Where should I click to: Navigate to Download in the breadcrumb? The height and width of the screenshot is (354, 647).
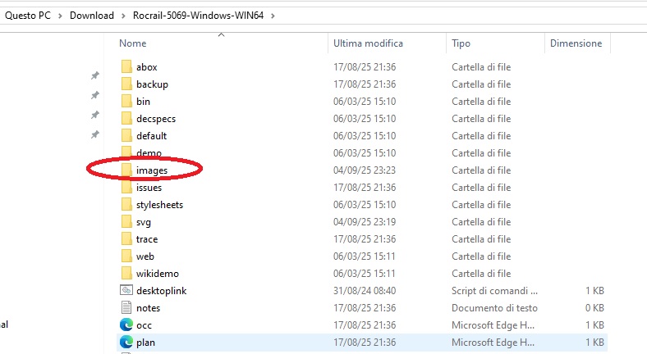(92, 16)
